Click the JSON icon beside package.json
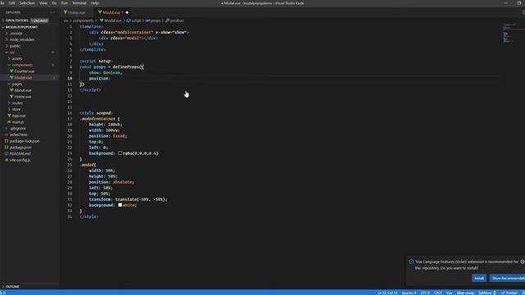The width and height of the screenshot is (525, 295). pos(7,147)
